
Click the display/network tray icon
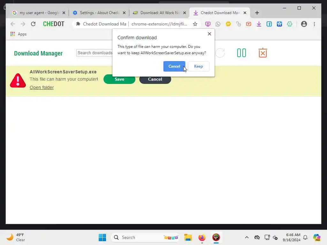click(x=267, y=237)
